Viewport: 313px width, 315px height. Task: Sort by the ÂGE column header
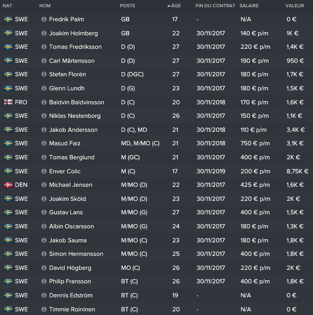(x=175, y=6)
